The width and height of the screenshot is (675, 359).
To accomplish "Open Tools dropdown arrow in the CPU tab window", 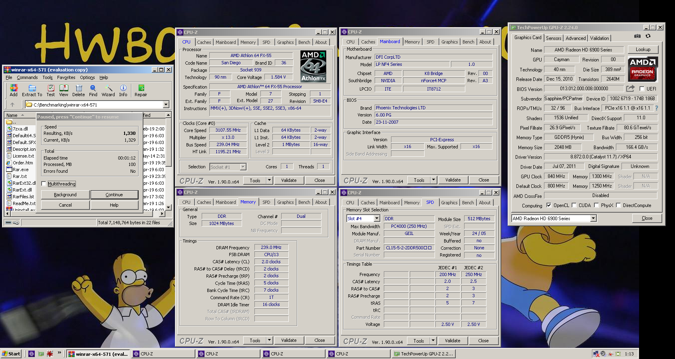I will click(270, 180).
